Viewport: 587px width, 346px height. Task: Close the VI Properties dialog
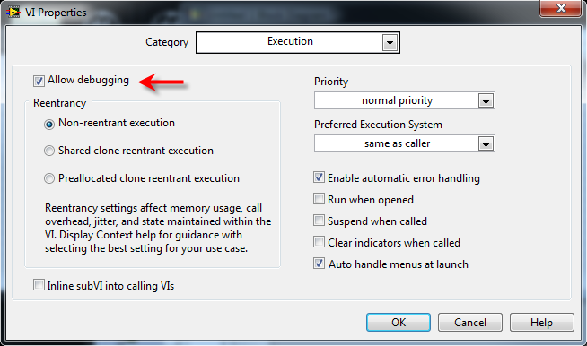[561, 8]
